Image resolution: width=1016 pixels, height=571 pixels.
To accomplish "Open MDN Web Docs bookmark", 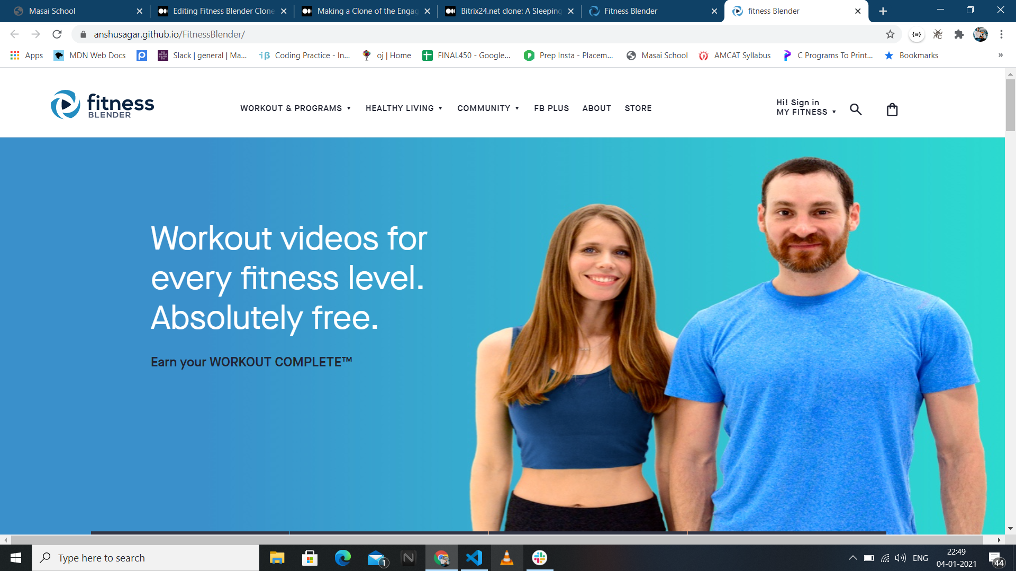I will tap(90, 56).
